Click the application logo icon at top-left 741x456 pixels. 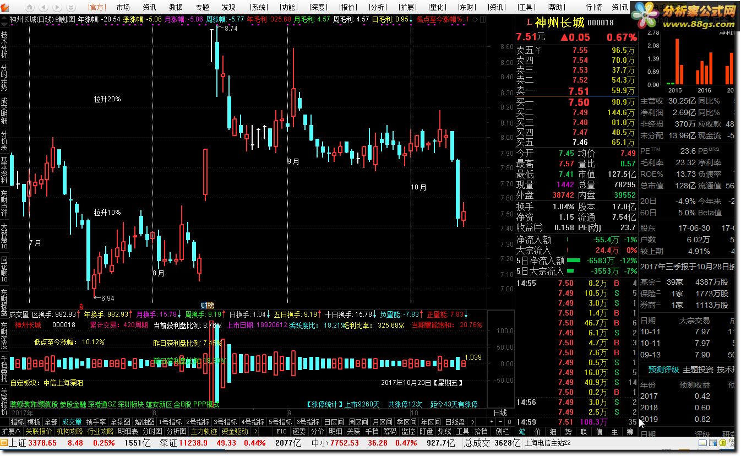coord(5,7)
